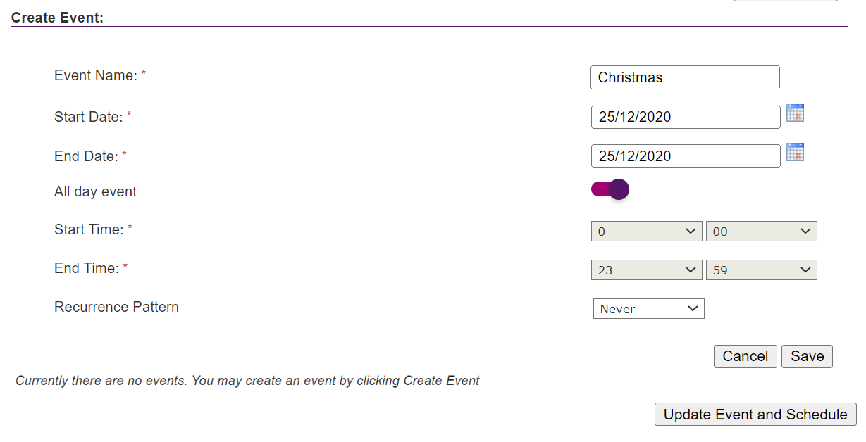The width and height of the screenshot is (866, 442).
Task: Open the End Date calendar picker
Action: click(x=795, y=152)
